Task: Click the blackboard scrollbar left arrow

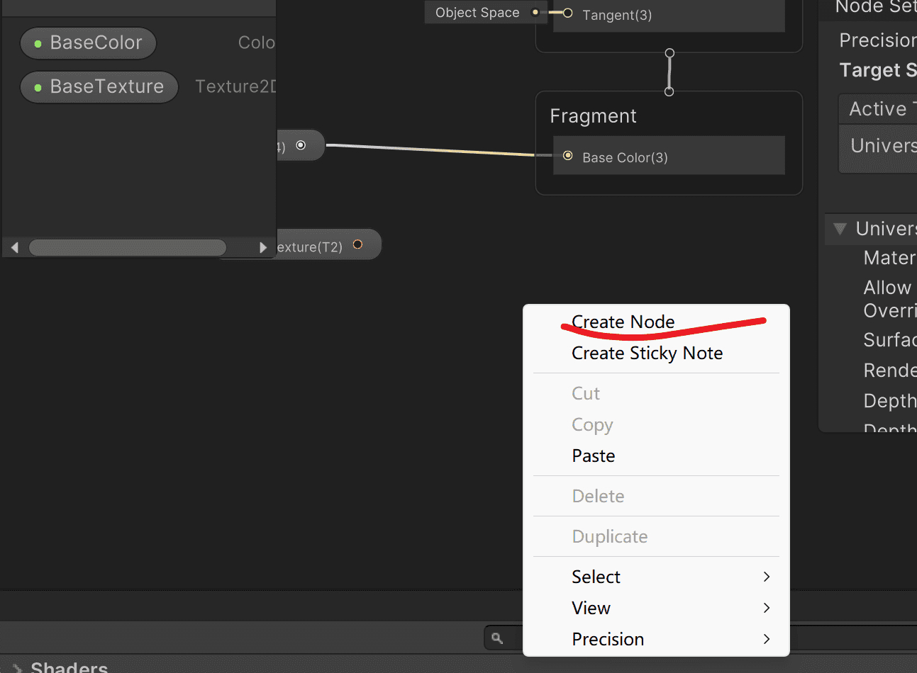Action: click(x=15, y=247)
